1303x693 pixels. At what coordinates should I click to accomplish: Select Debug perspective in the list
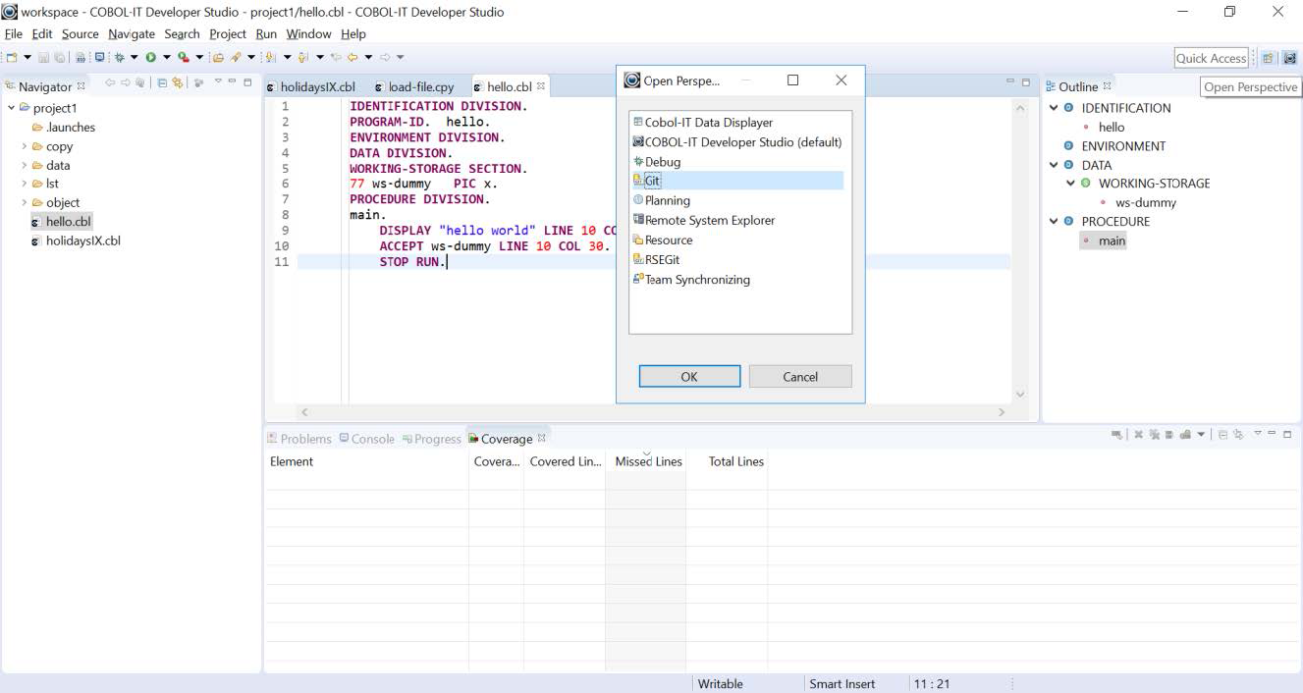tap(662, 162)
